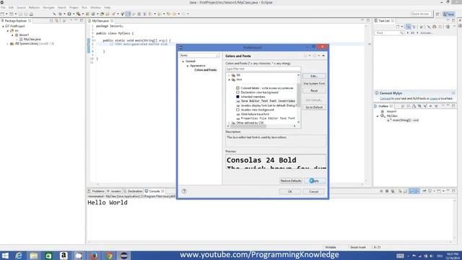The width and height of the screenshot is (462, 260).
Task: Select Java Editor Text Font entry
Action: [x=268, y=101]
